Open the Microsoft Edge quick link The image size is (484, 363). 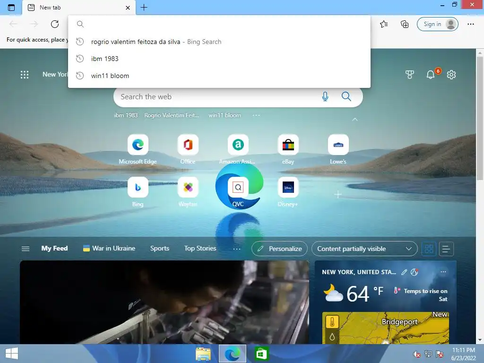(x=138, y=149)
